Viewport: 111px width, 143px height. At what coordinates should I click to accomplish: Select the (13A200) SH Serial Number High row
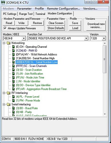pyautogui.click(x=35, y=58)
